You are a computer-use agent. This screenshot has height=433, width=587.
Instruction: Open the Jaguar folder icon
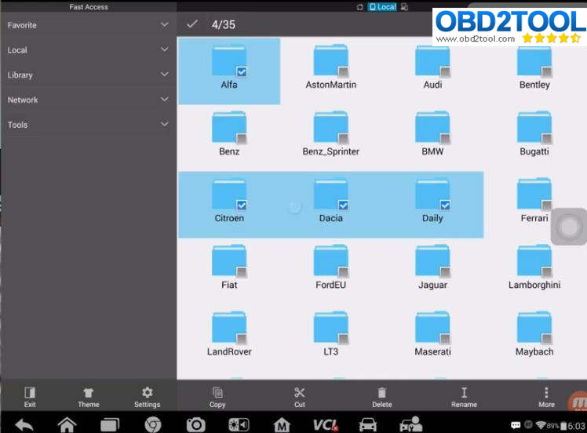[432, 261]
